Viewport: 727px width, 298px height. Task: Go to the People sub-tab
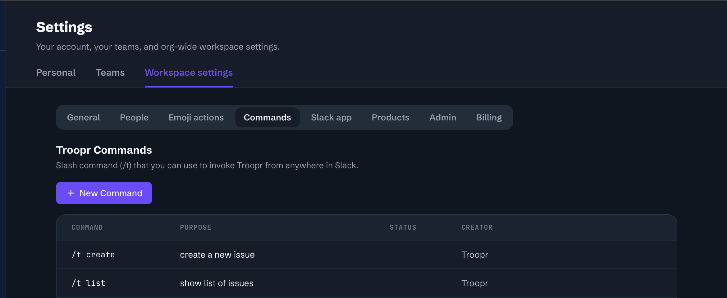(134, 117)
